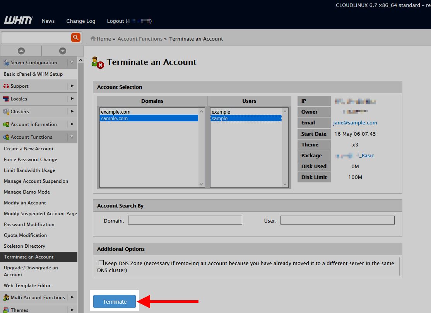Collapse the Account Functions section

pos(72,137)
